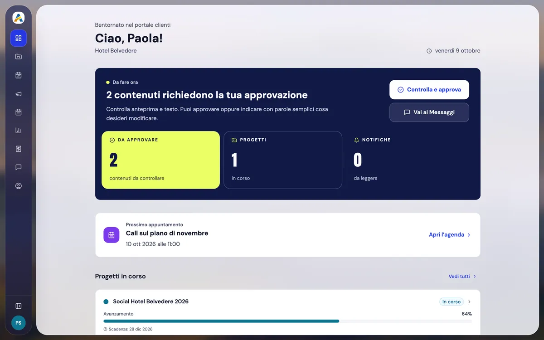This screenshot has width=544, height=340.
Task: Click the folder icon beside Progetti label
Action: (x=234, y=140)
